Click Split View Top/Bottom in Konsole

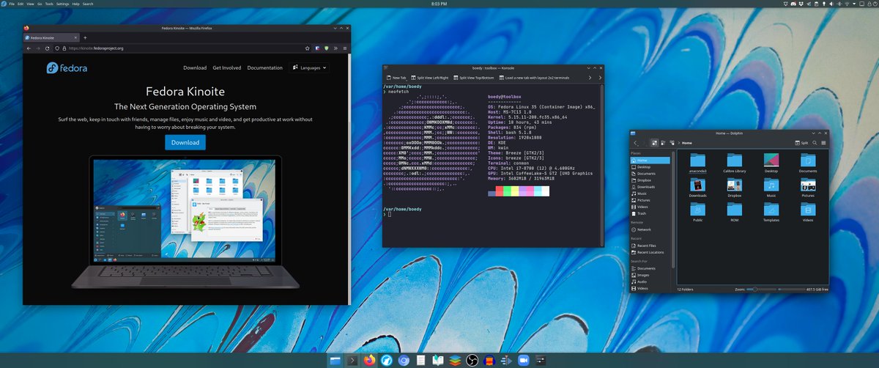473,77
